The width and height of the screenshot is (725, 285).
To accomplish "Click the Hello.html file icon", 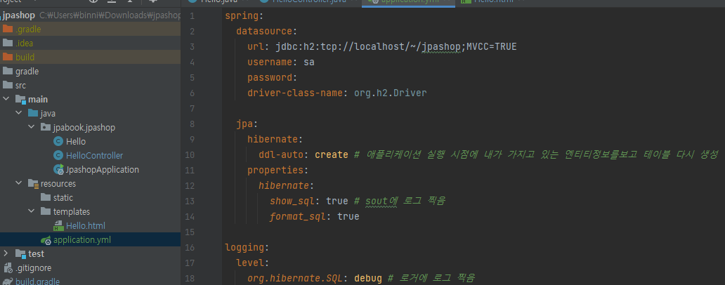I will [59, 226].
